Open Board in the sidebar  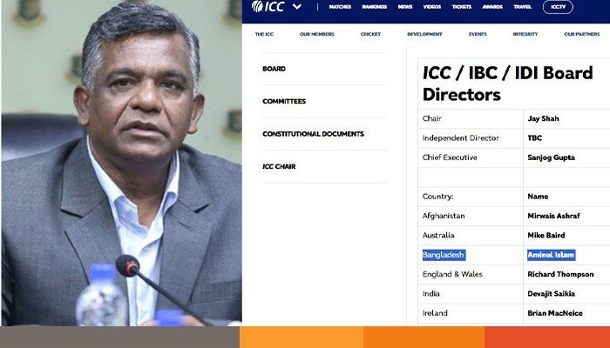pos(274,69)
